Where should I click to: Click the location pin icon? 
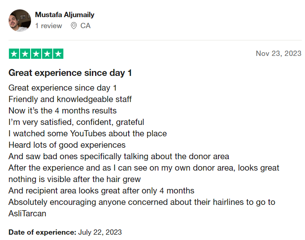point(73,26)
